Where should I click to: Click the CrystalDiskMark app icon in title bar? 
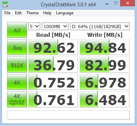[5, 4]
